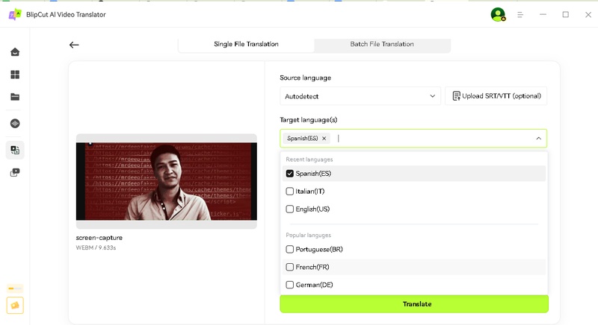Select the video translator sidebar icon
This screenshot has height=325, width=598.
15,150
